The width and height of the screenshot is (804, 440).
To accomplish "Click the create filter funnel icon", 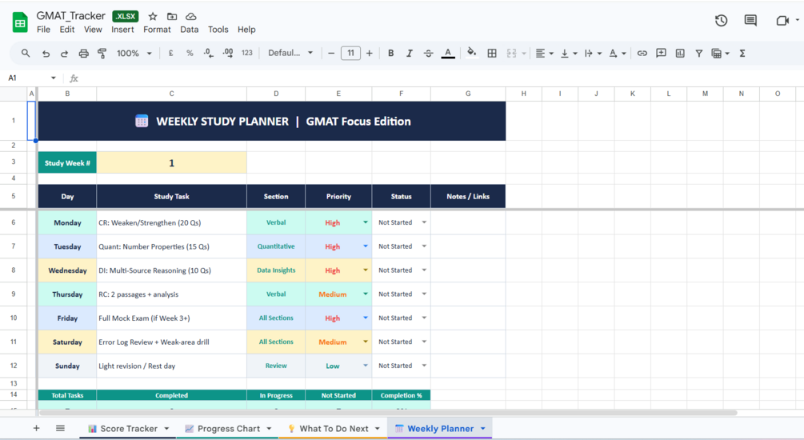I will 698,54.
